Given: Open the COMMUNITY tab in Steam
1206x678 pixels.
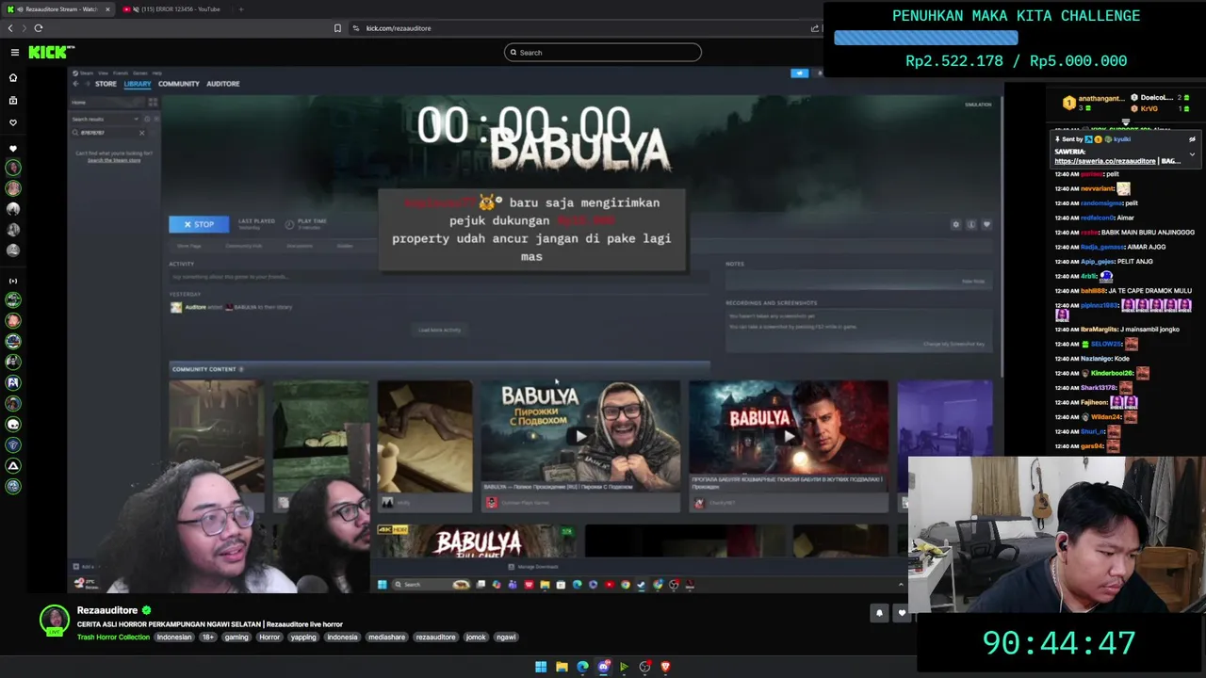Looking at the screenshot, I should [x=178, y=84].
